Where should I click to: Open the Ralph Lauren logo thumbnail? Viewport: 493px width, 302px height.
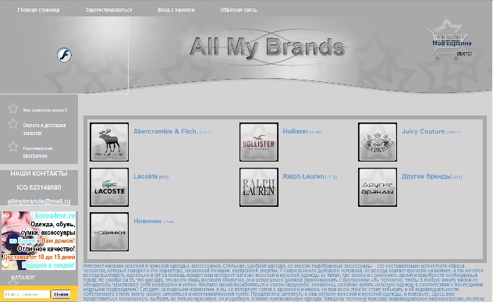[x=259, y=187]
